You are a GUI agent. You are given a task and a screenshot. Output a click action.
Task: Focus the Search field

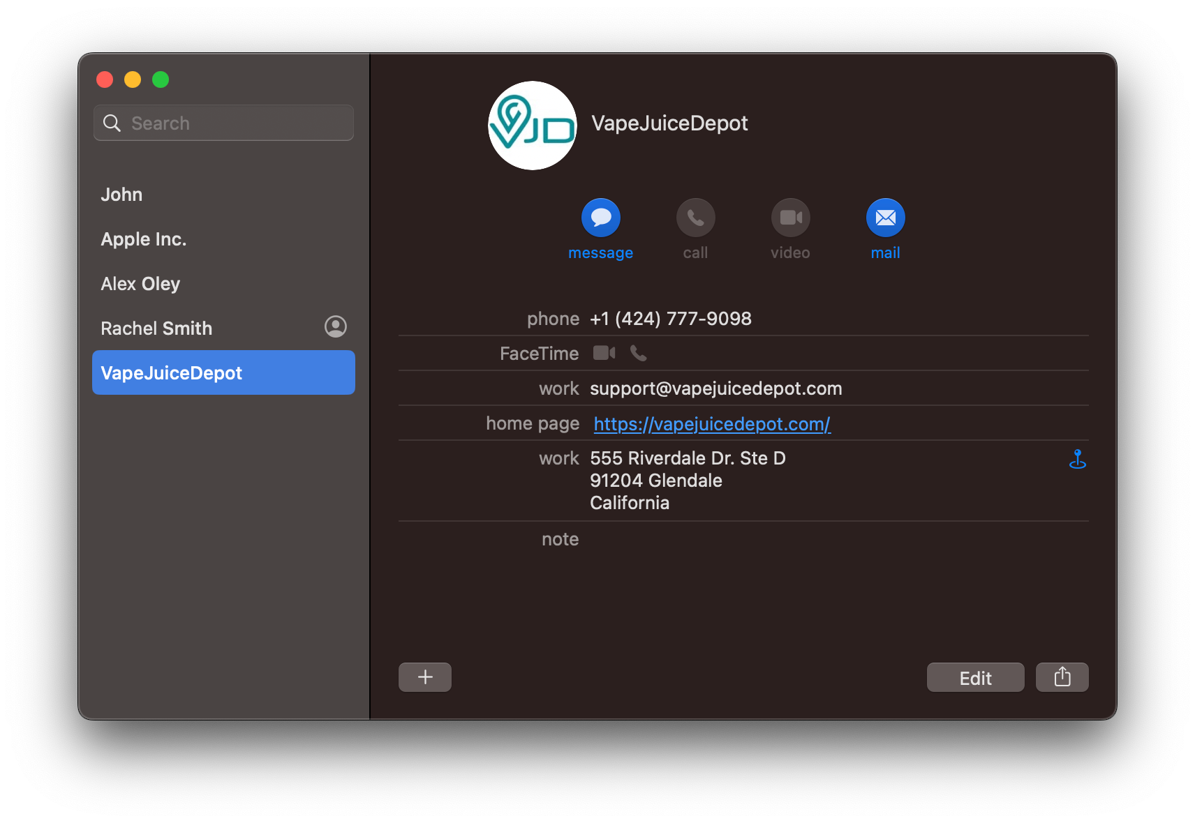(223, 123)
